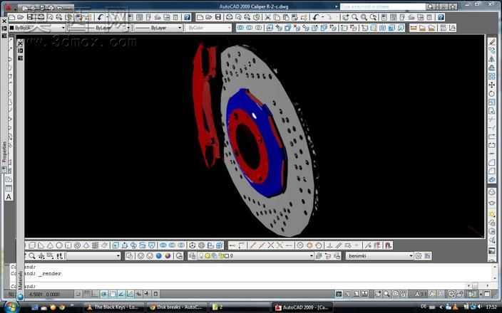
Task: Select the Array tool in Modify toolbar
Action: click(x=492, y=76)
